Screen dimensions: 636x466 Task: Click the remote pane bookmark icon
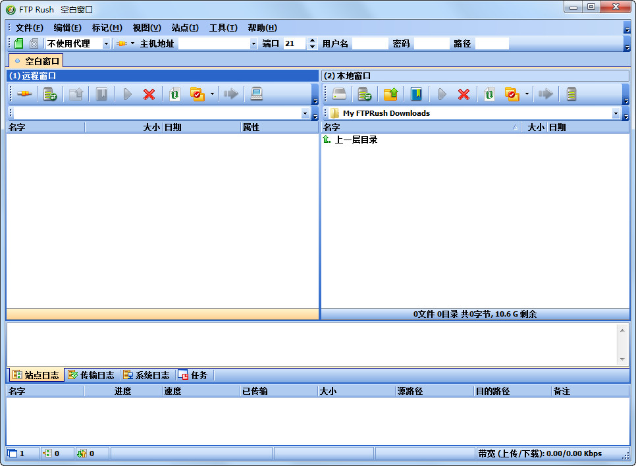[101, 94]
